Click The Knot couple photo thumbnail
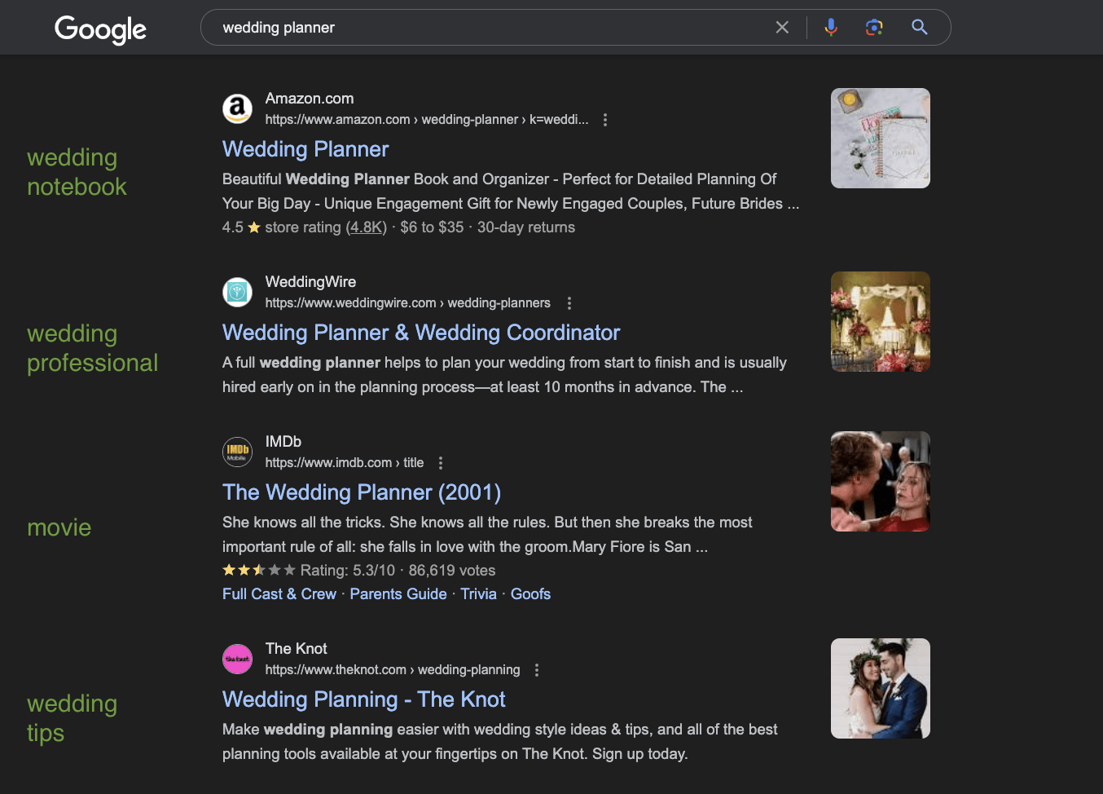Screen dimensions: 1103x794 click(881, 688)
